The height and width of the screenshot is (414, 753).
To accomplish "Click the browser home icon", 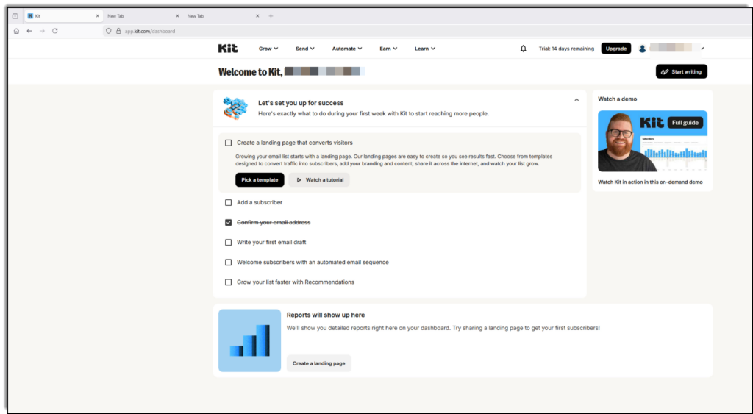I will 16,31.
